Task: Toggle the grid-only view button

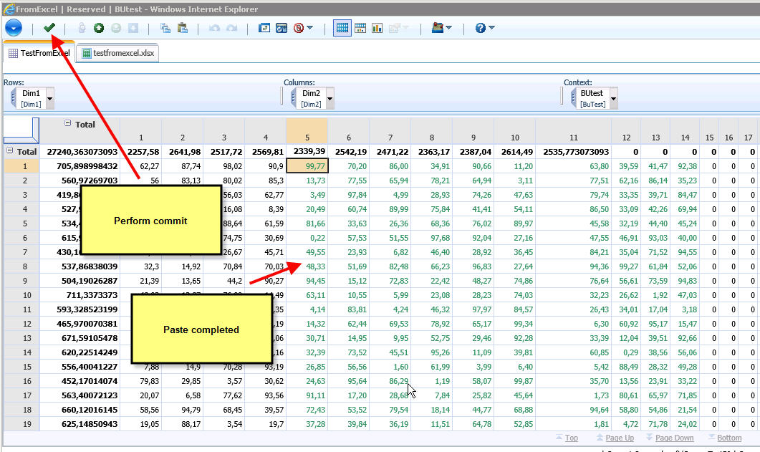Action: pos(342,28)
